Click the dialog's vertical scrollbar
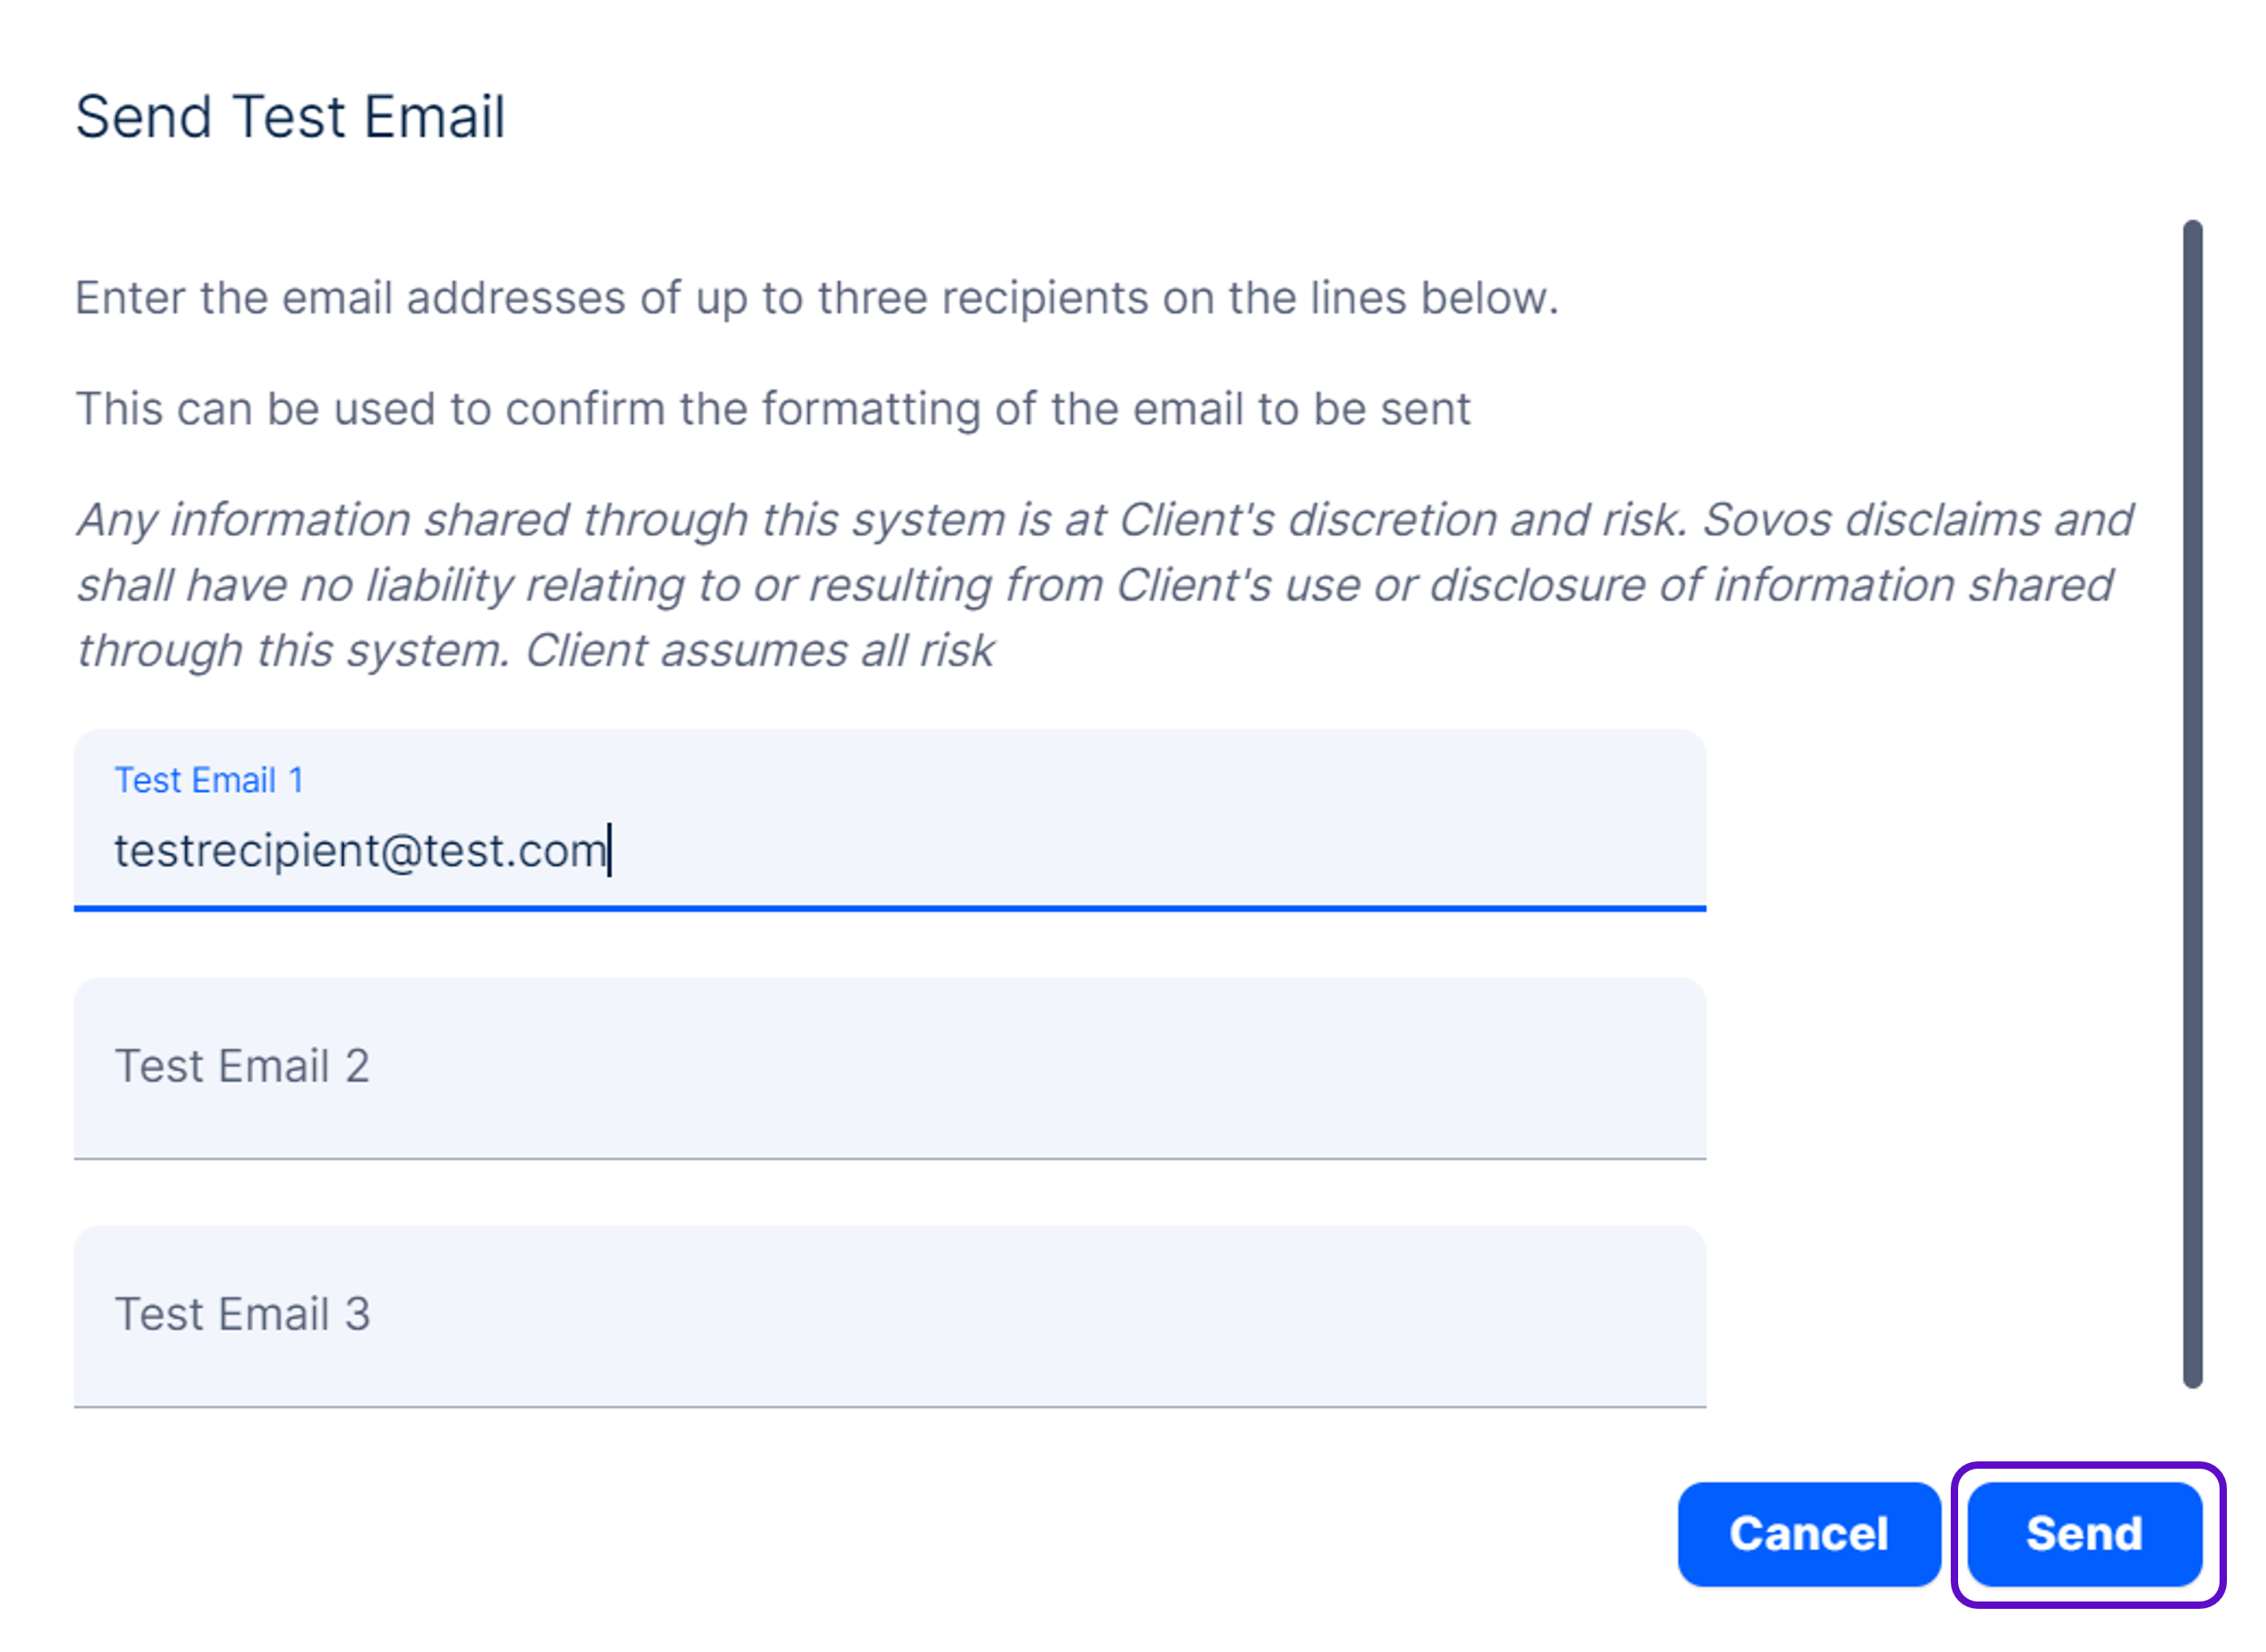Image resolution: width=2266 pixels, height=1652 pixels. pos(2192,800)
